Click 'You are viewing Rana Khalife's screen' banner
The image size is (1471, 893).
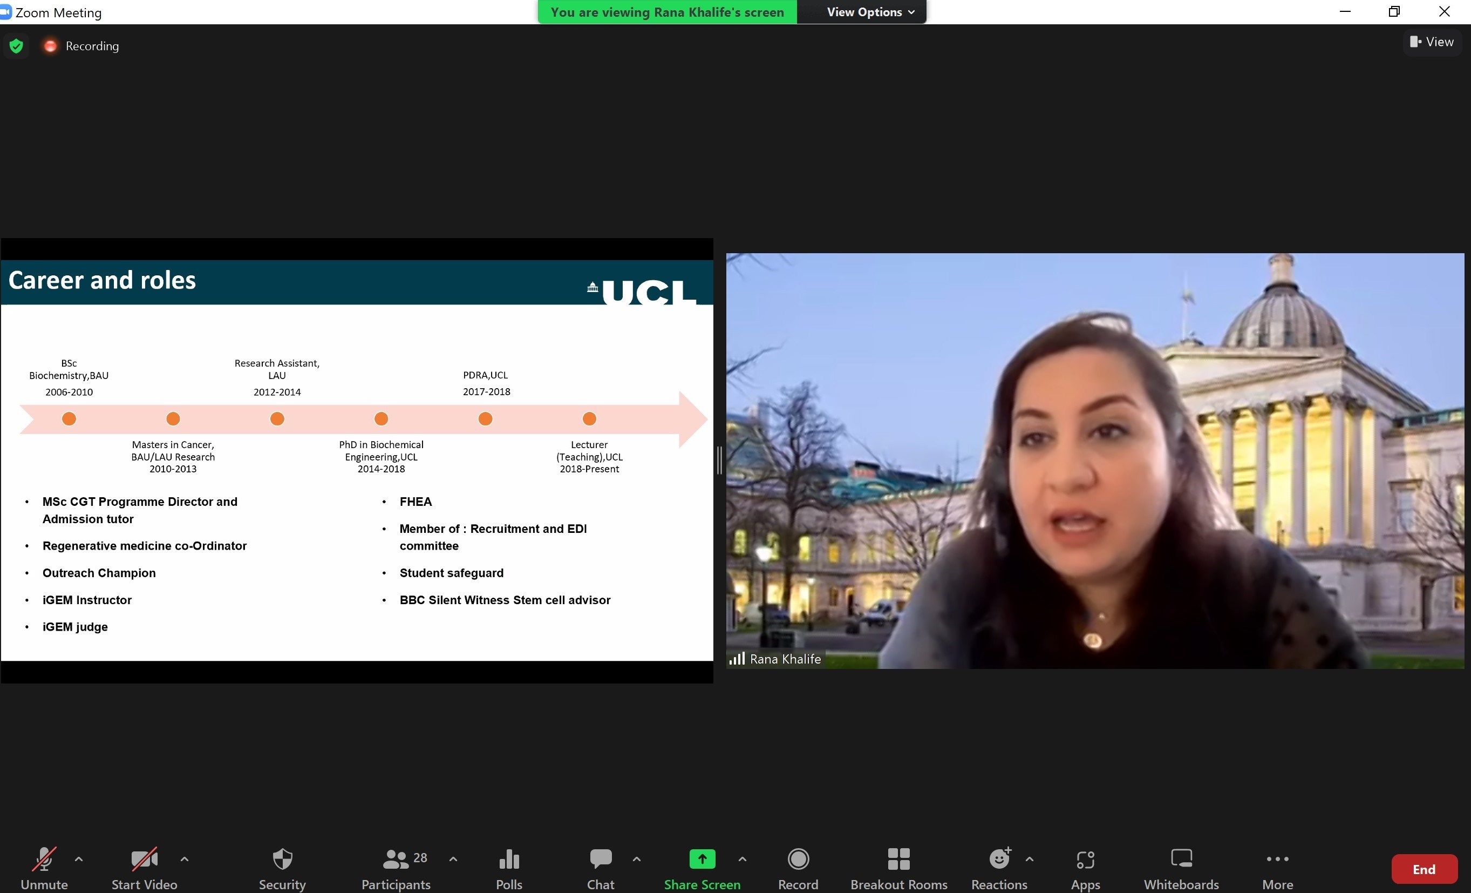point(667,12)
